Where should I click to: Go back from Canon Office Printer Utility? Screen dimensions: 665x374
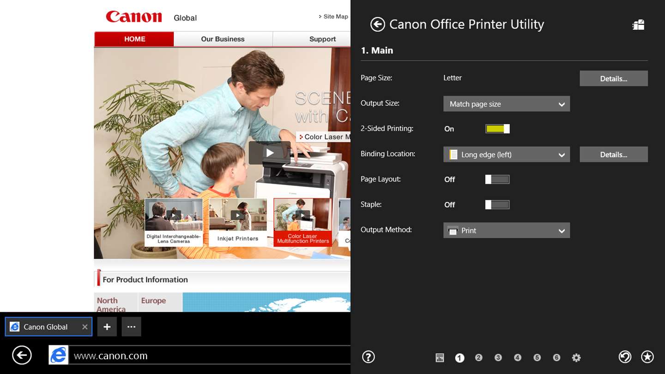point(377,24)
